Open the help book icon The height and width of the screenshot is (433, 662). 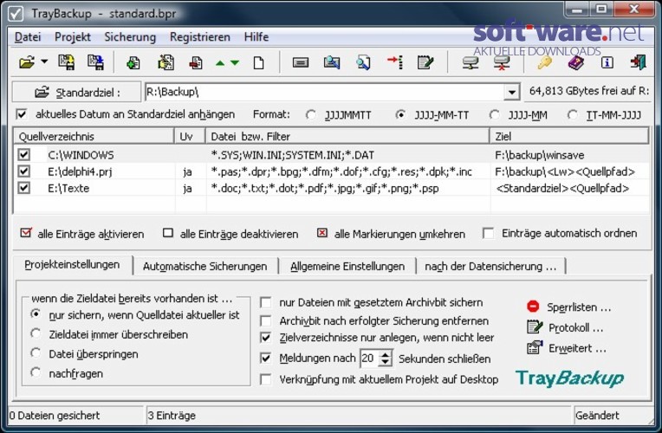[576, 63]
